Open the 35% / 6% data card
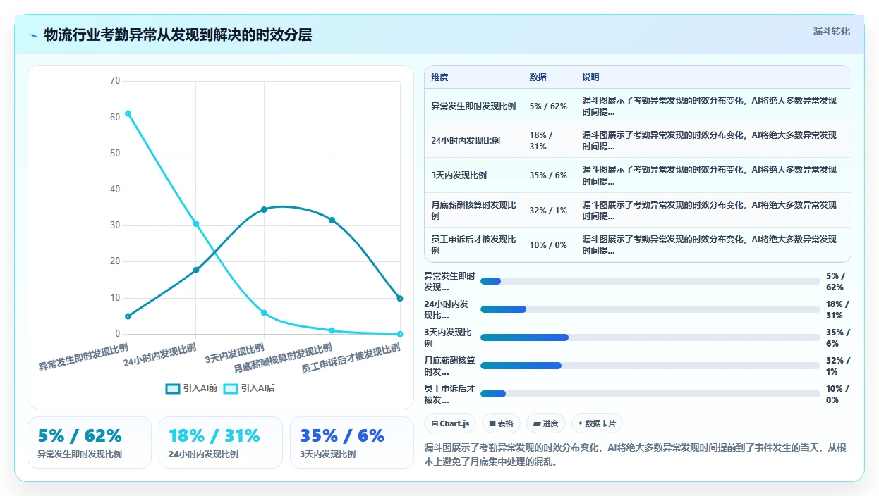 coord(352,442)
